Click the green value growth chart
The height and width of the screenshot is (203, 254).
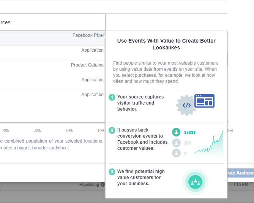(209, 143)
